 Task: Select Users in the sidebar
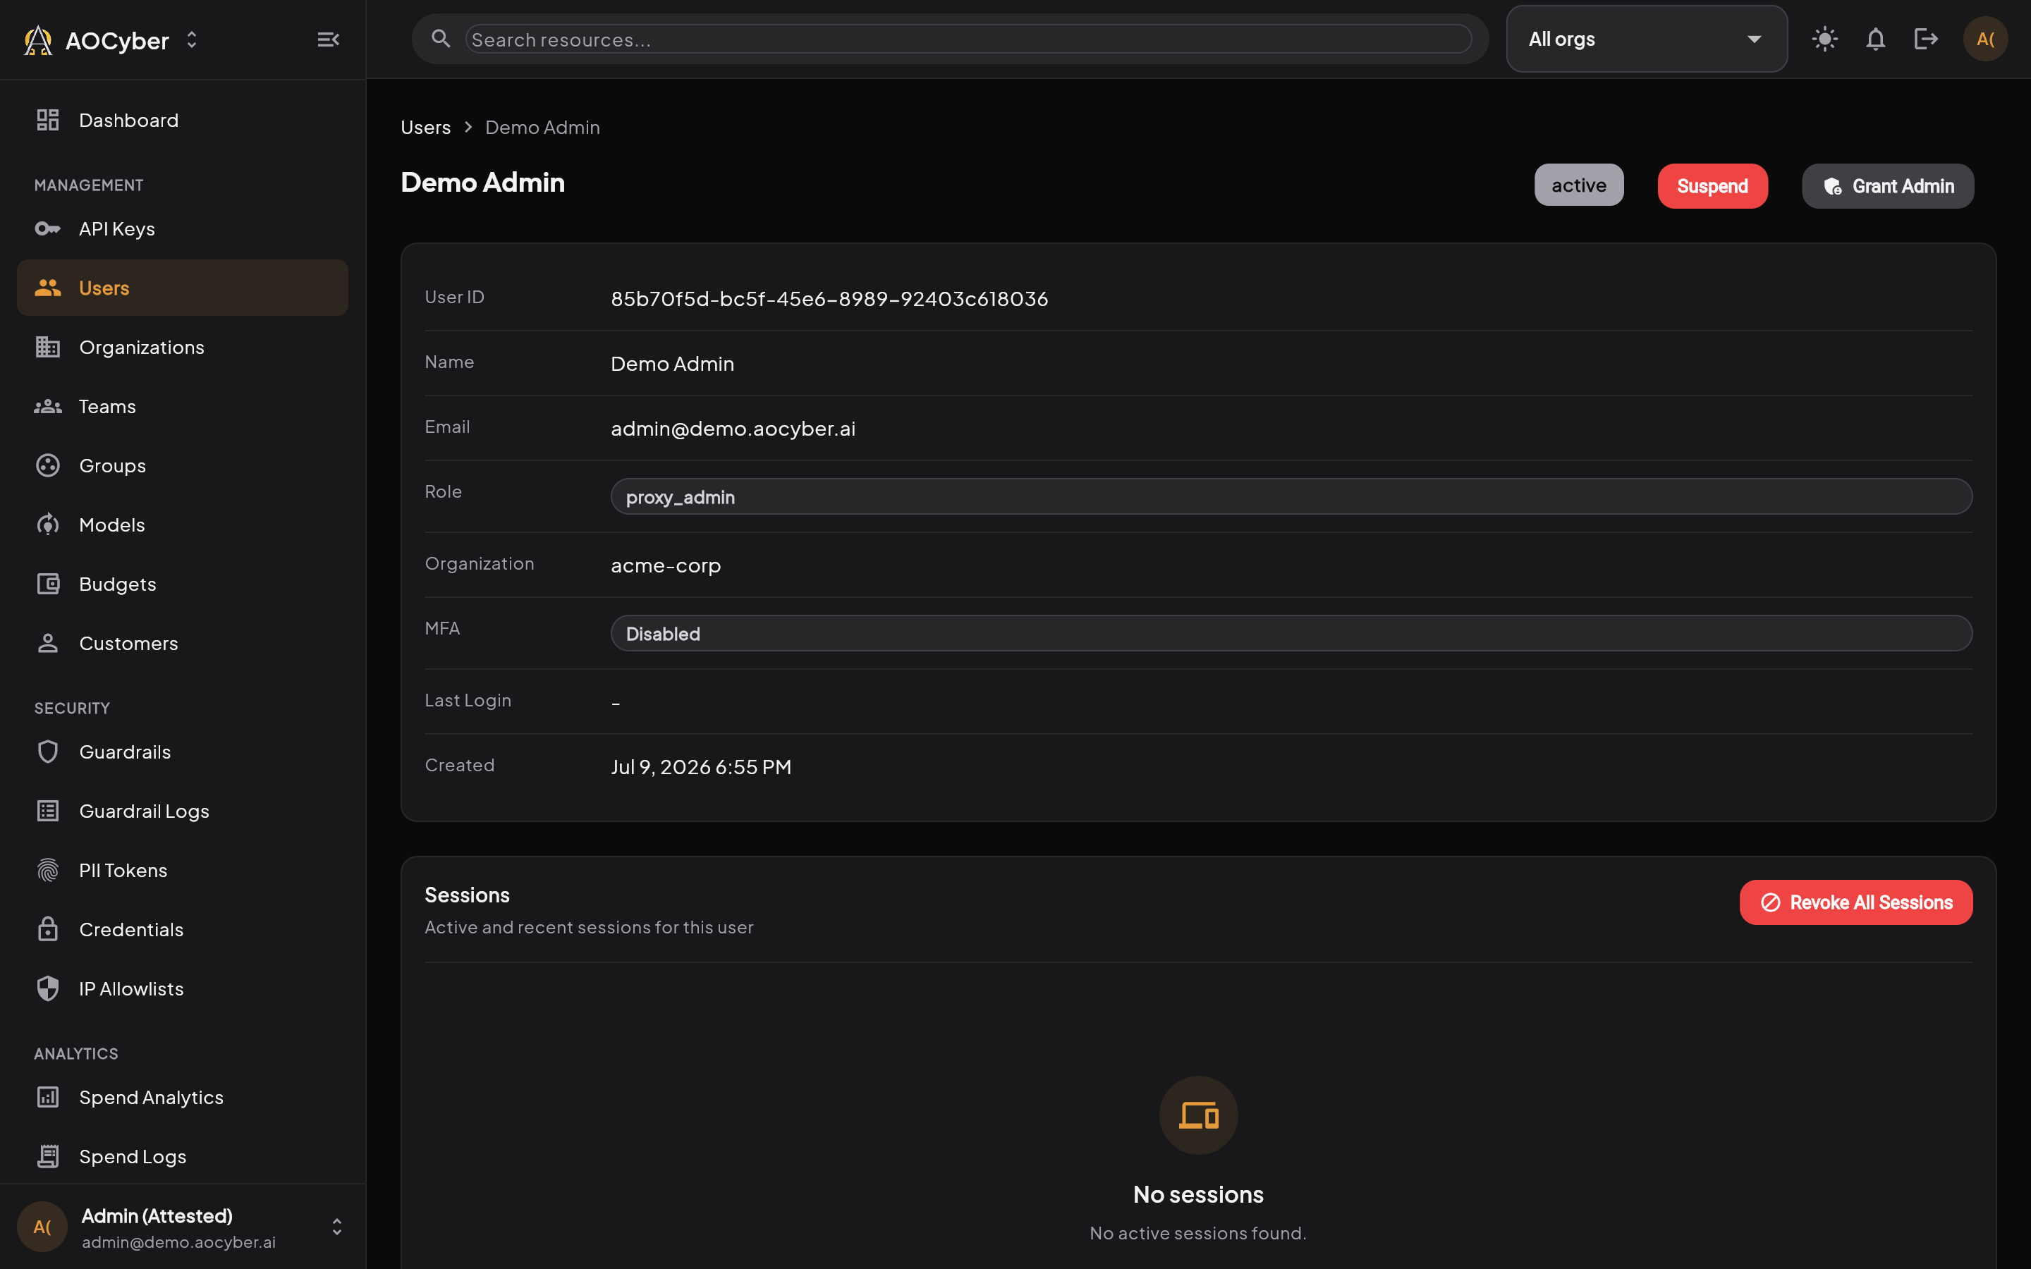click(182, 288)
